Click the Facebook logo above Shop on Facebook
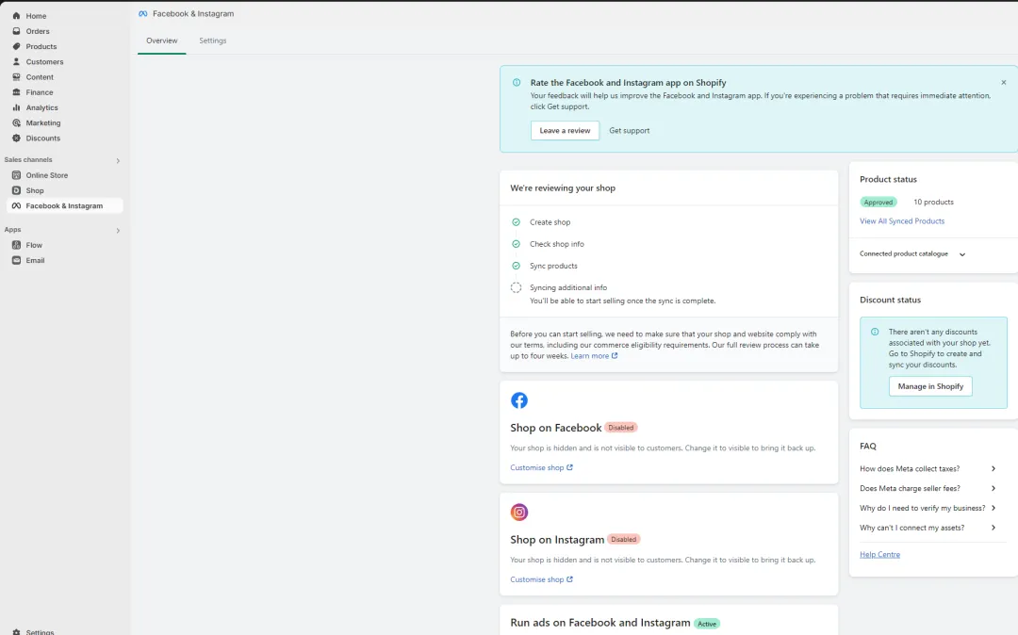The image size is (1018, 635). [518, 400]
